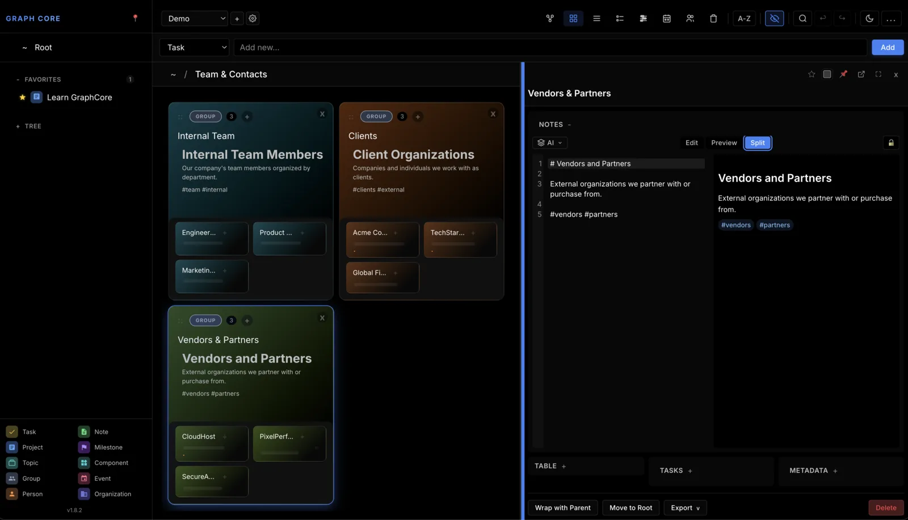Select Root in the sidebar
This screenshot has width=908, height=520.
[x=43, y=48]
